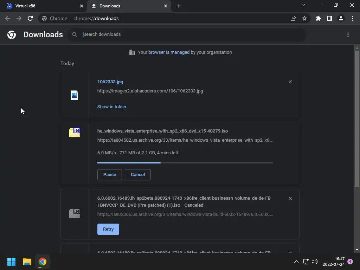Open the taskbar clock and date
Image resolution: width=360 pixels, height=270 pixels.
pyautogui.click(x=334, y=262)
